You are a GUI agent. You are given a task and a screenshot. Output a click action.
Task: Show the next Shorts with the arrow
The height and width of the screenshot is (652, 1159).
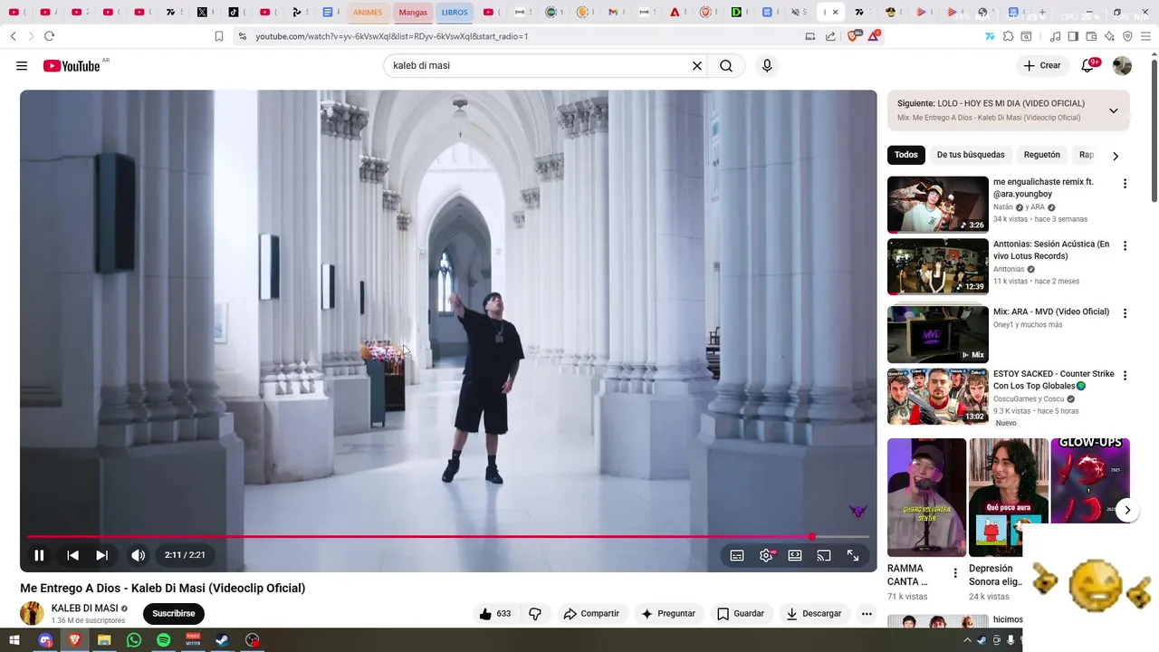[x=1127, y=510]
